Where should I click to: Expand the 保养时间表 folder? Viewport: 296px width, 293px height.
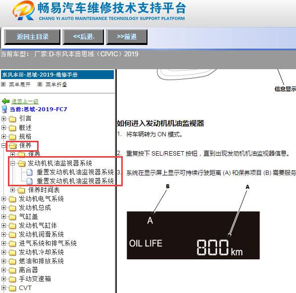point(12,190)
